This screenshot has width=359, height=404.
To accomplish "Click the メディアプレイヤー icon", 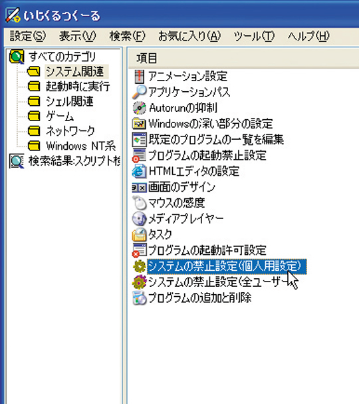I will point(139,219).
